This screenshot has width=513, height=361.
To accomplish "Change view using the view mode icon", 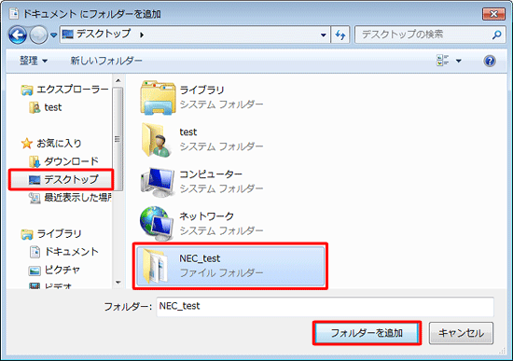I will pyautogui.click(x=442, y=61).
